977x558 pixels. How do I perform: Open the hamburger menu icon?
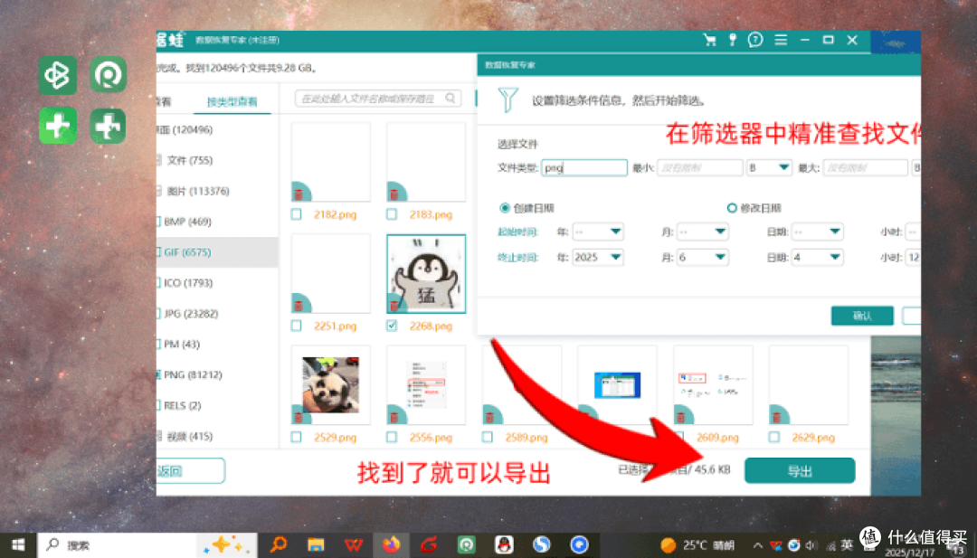tap(780, 40)
